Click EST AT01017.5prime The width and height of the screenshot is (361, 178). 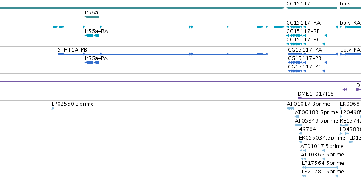(x=312, y=151)
